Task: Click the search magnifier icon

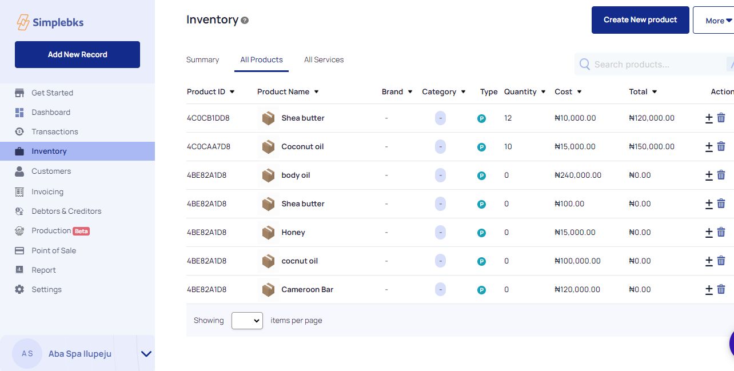Action: [x=584, y=64]
